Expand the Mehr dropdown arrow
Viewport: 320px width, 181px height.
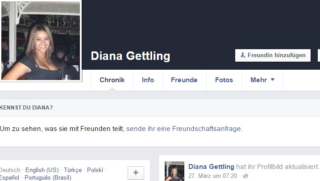(273, 80)
